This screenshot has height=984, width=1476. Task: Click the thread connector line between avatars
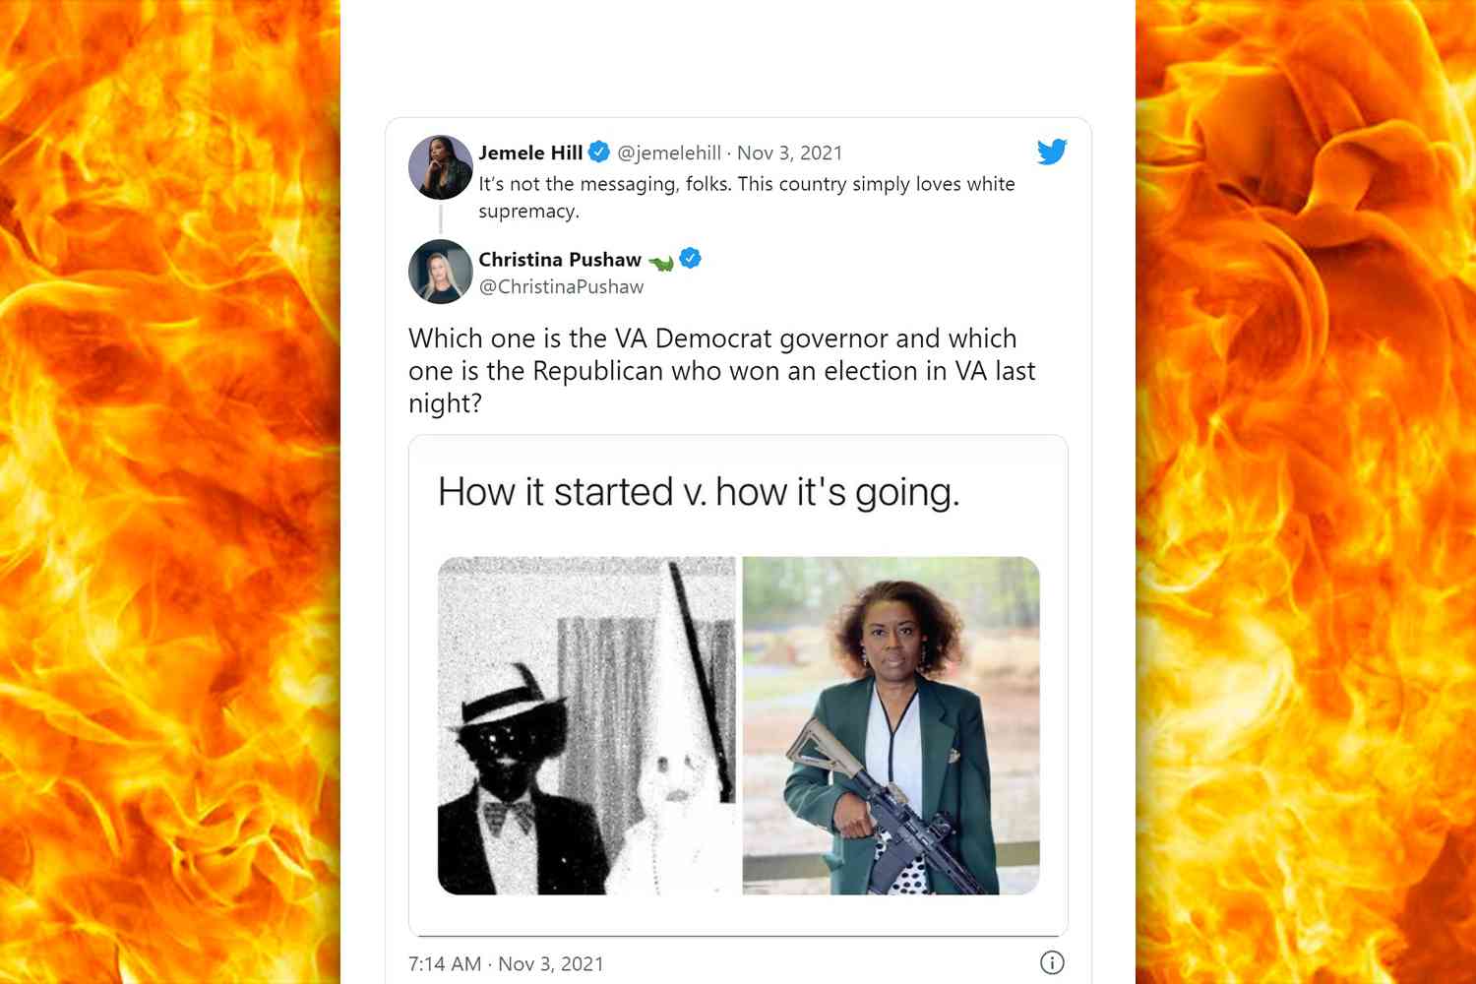pyautogui.click(x=441, y=218)
